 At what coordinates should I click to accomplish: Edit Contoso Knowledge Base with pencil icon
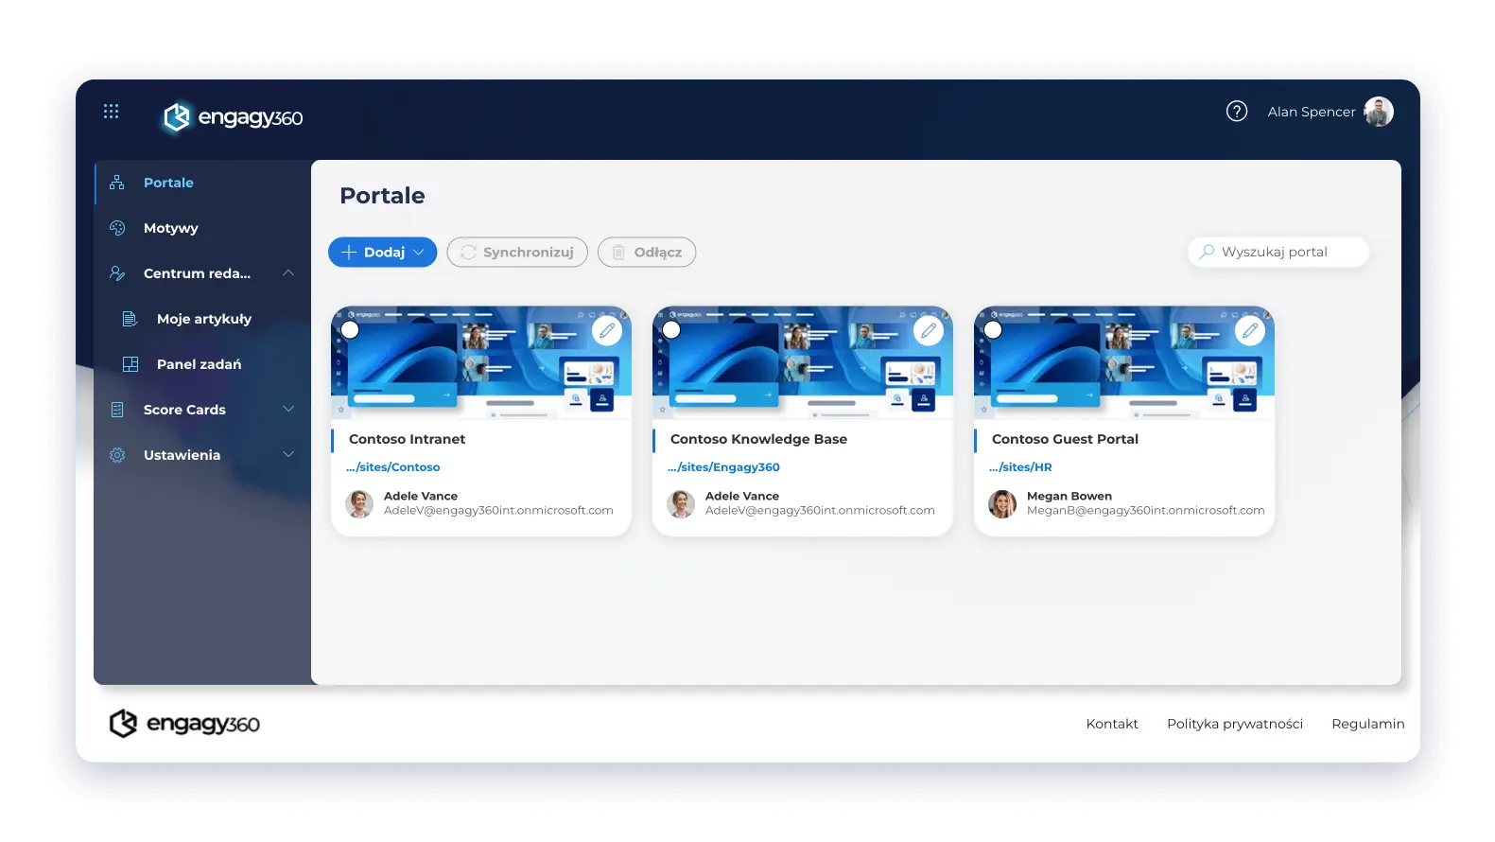tap(929, 330)
